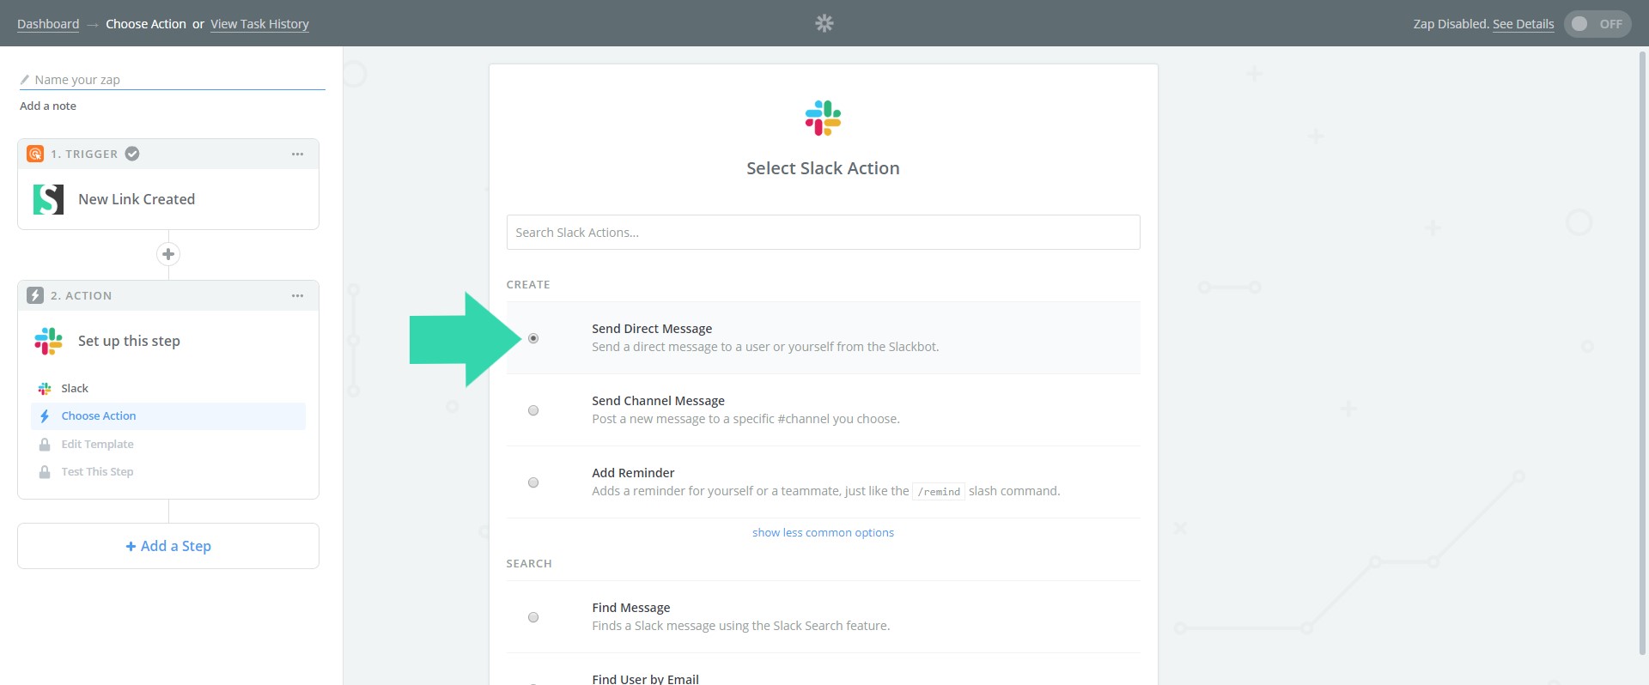The image size is (1649, 685).
Task: Open View Task History
Action: point(259,24)
